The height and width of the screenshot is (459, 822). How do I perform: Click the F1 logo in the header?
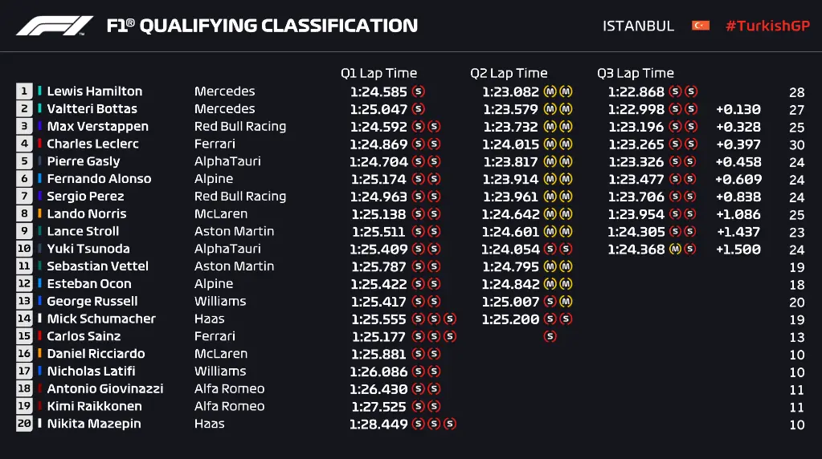[54, 26]
